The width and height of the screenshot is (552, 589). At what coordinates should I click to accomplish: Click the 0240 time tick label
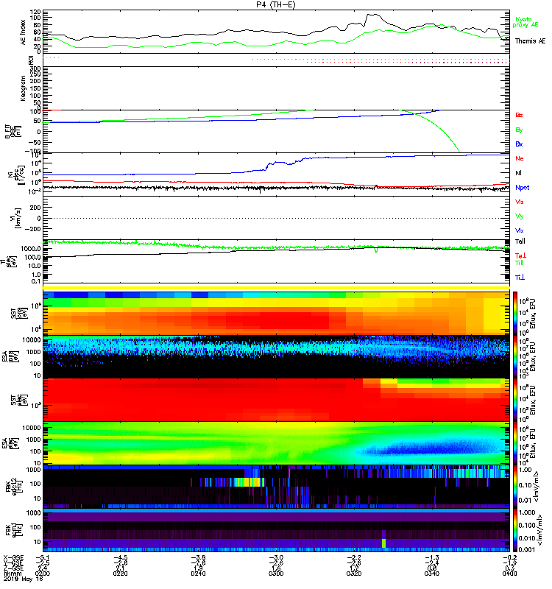coord(198,574)
